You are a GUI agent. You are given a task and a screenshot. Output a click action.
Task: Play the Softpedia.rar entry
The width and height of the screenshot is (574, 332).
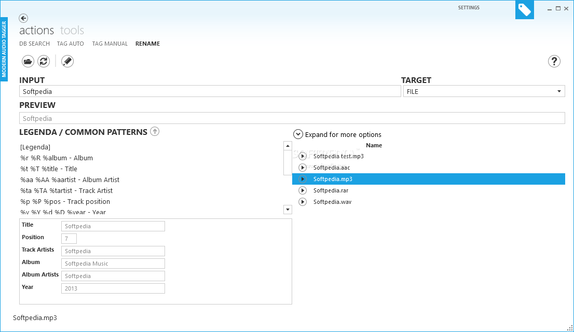tap(303, 190)
